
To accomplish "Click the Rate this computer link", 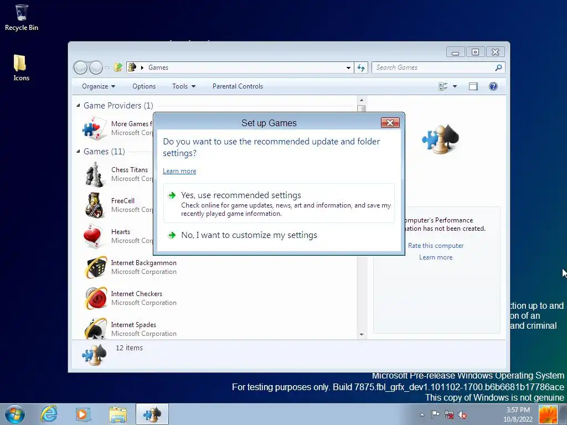I will click(x=436, y=246).
